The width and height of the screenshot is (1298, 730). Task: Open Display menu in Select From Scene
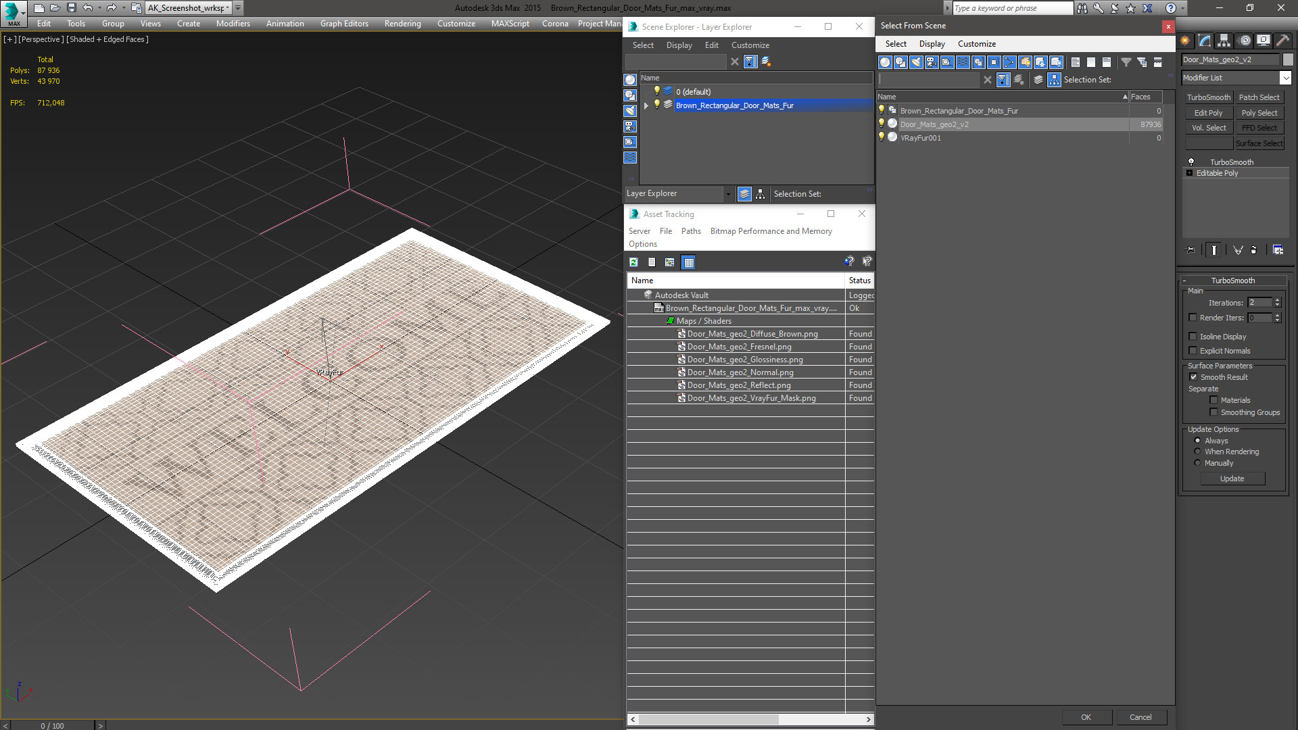[932, 44]
